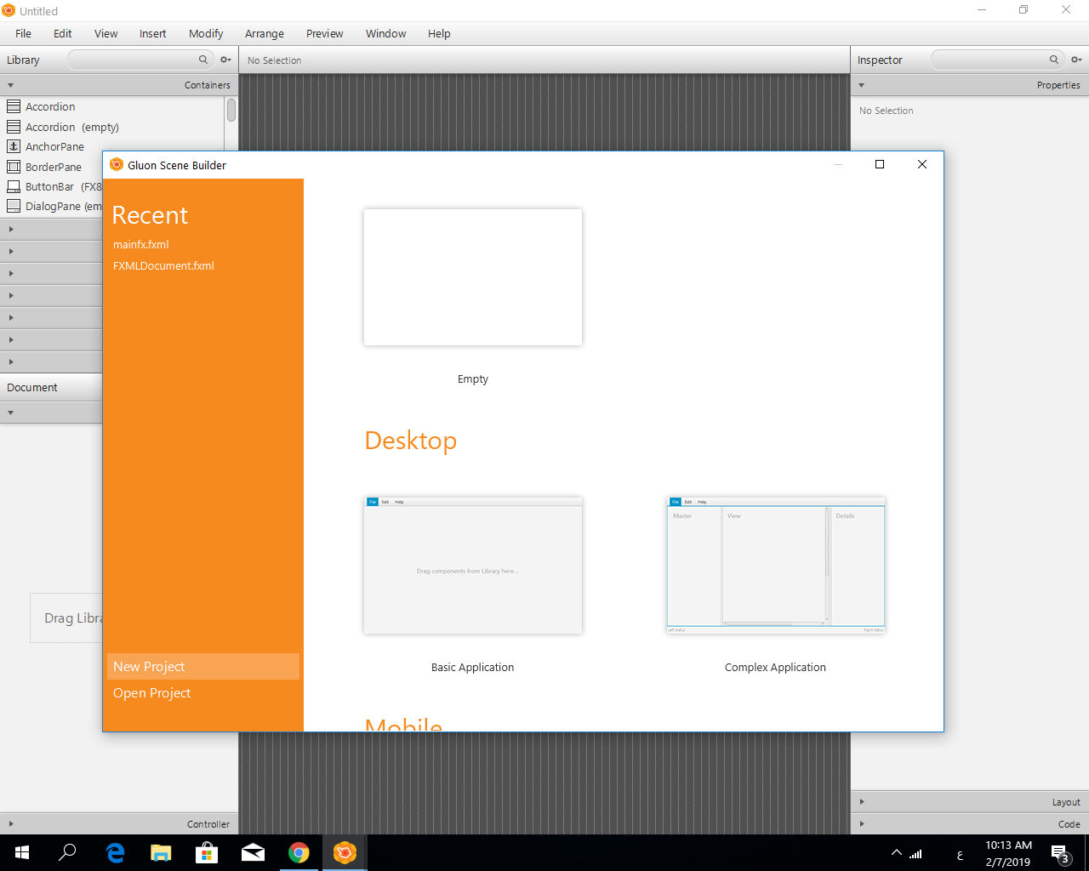Open Google Chrome from taskbar
This screenshot has height=871, width=1089.
tap(299, 852)
